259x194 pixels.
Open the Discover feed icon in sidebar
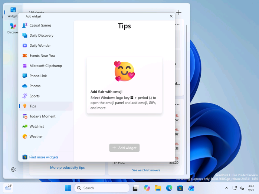click(13, 26)
